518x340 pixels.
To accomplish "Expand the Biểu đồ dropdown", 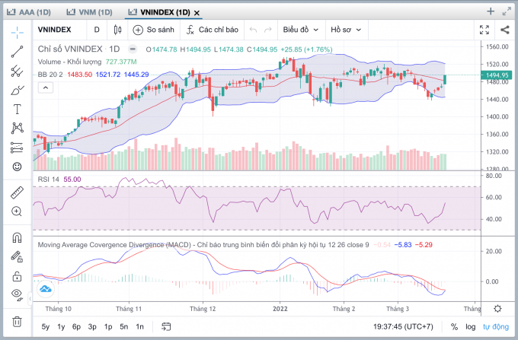I will (300, 30).
